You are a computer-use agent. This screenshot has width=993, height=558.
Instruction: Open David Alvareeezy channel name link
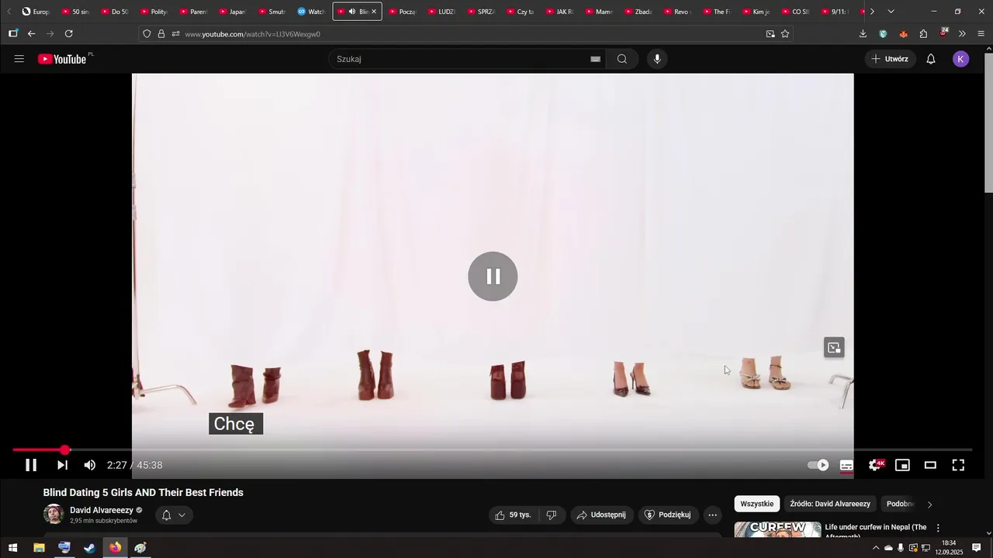[102, 510]
